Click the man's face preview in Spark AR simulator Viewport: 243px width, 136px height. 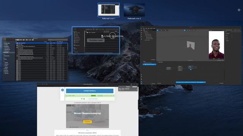tap(216, 45)
